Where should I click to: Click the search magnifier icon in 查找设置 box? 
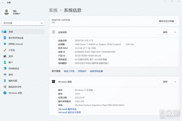coord(41,23)
